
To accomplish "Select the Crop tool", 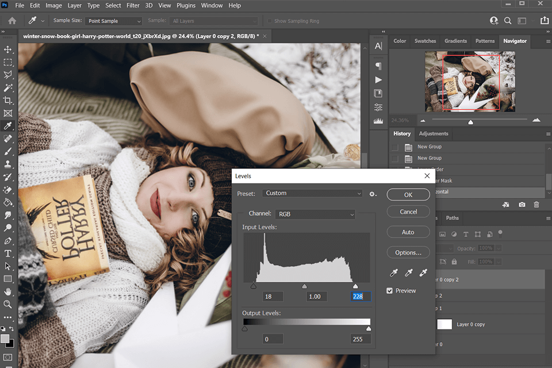I will 8,100.
